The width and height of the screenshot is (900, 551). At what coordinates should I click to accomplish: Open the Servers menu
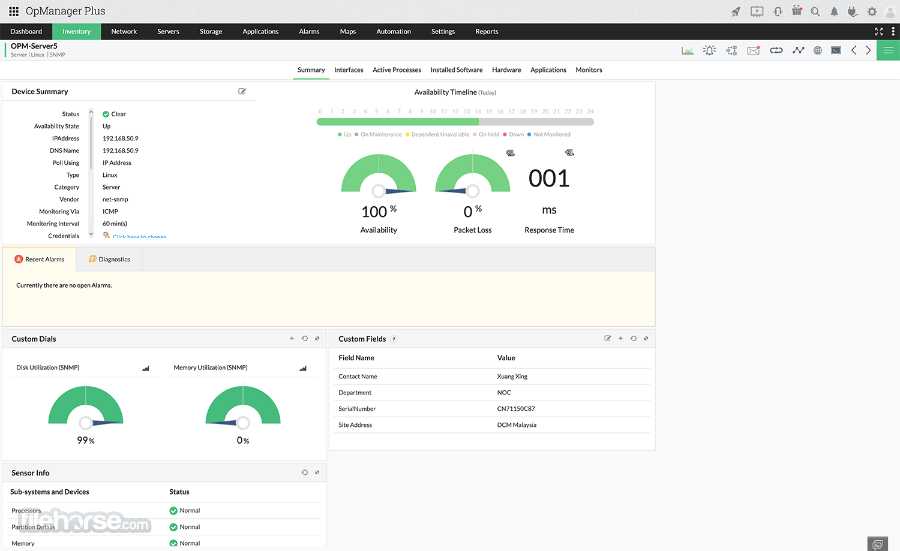point(169,32)
